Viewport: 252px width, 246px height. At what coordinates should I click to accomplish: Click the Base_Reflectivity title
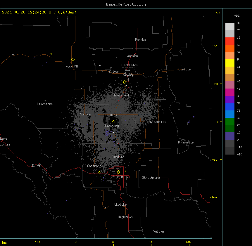[x=126, y=4]
